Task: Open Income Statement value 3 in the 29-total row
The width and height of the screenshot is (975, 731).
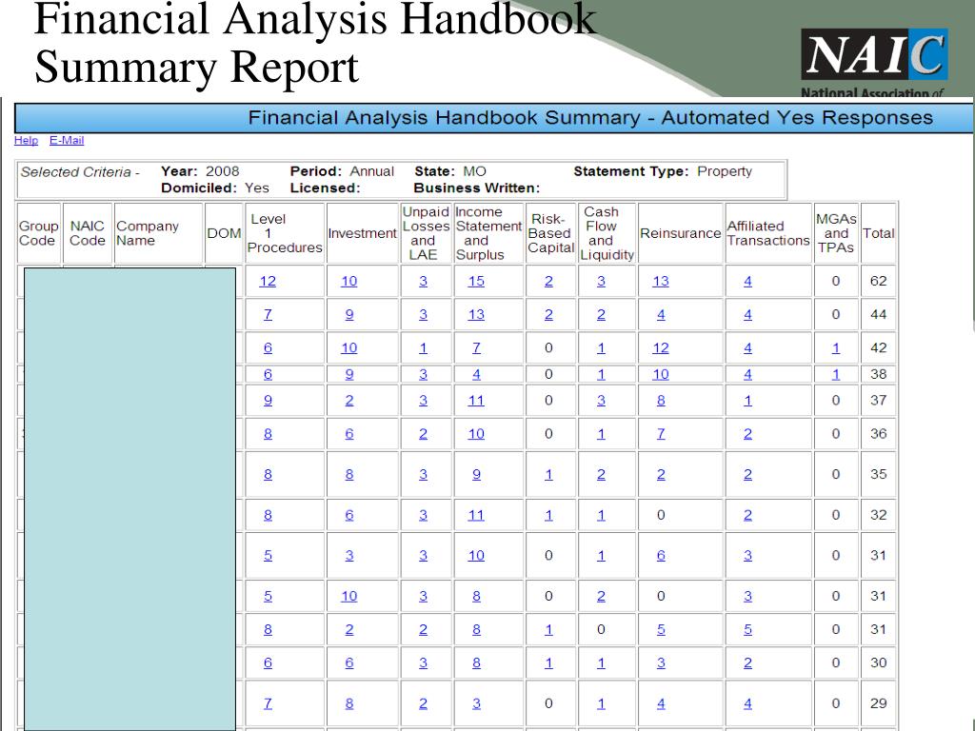Action: (x=476, y=703)
